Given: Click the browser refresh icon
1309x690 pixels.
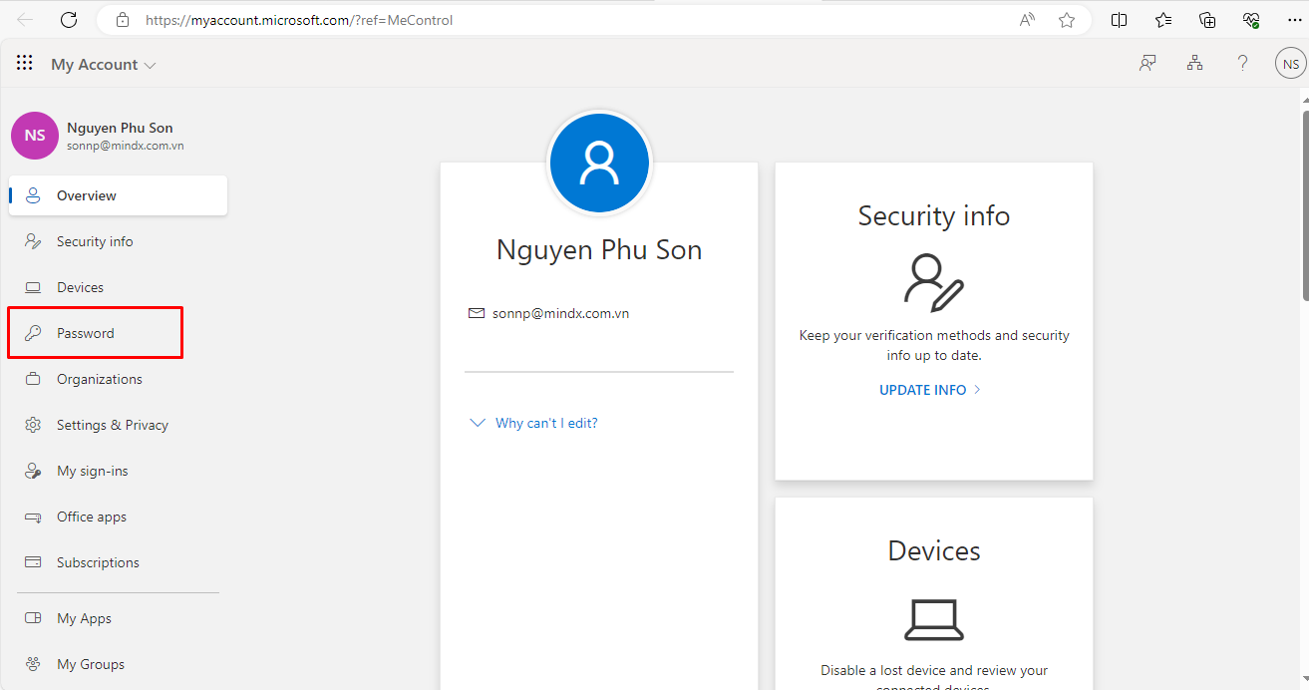Looking at the screenshot, I should 69,20.
